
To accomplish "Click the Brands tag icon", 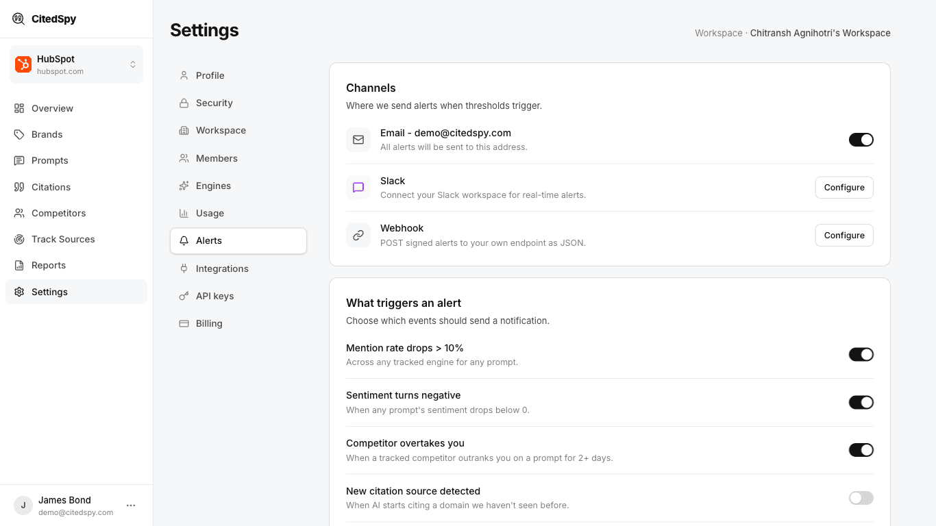I will coord(19,134).
